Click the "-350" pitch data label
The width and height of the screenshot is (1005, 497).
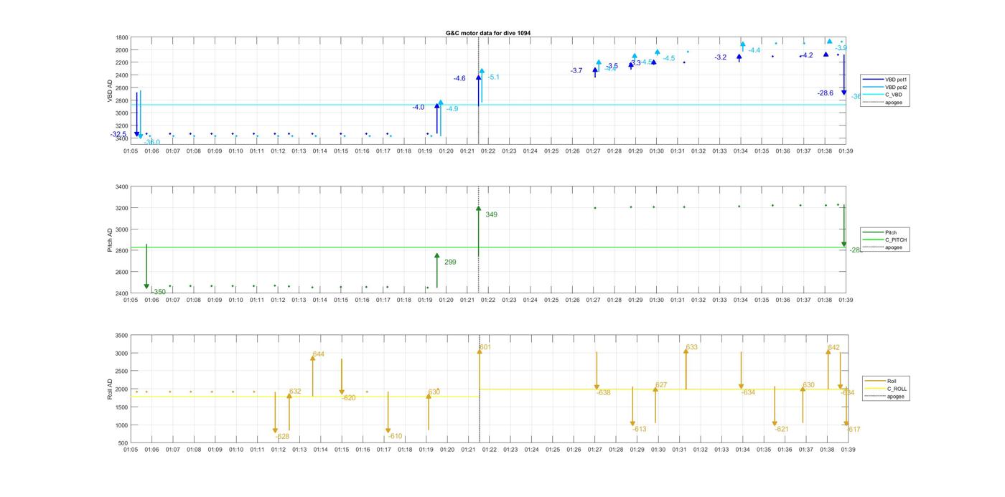pos(159,292)
